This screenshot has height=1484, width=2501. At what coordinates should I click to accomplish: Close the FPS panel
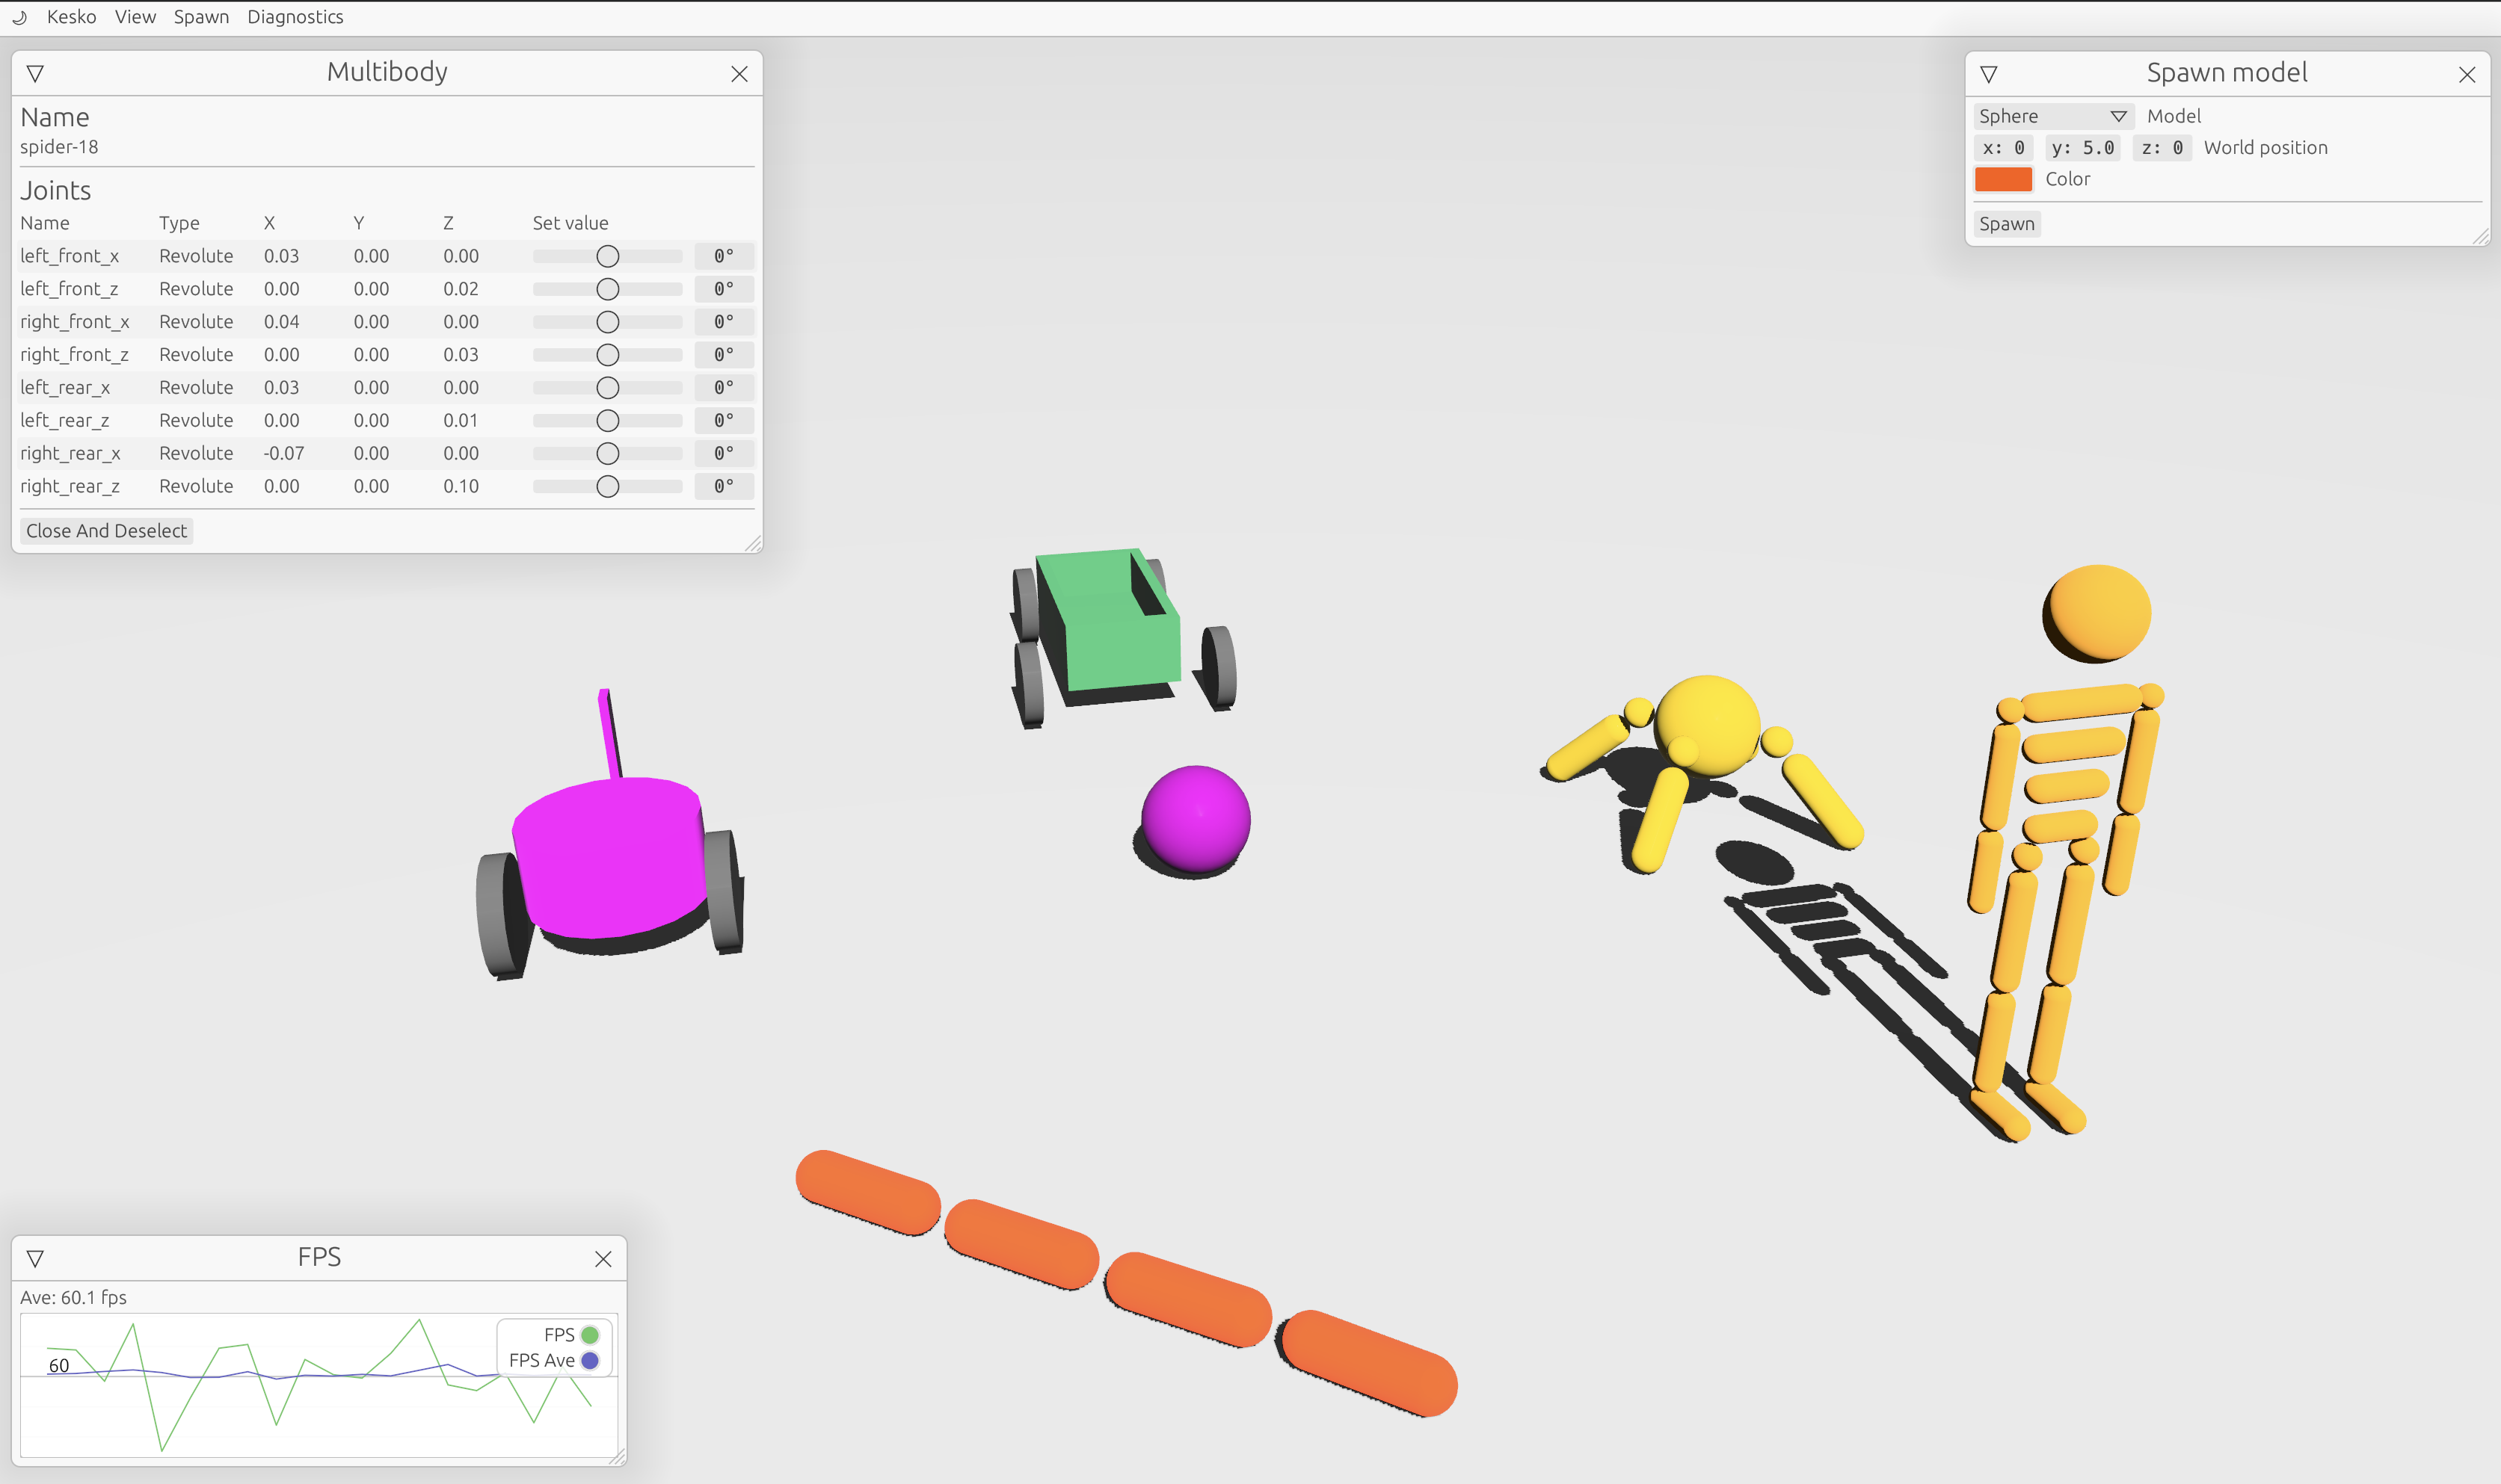603,1259
